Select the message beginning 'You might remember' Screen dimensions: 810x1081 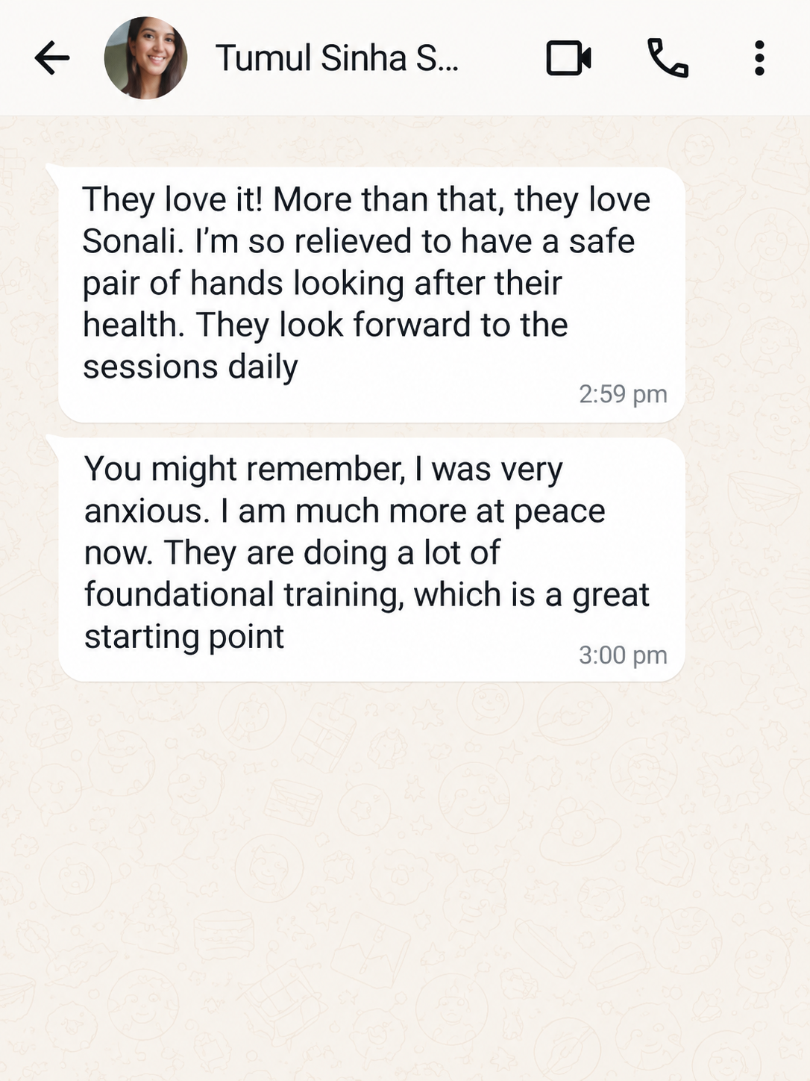point(371,559)
